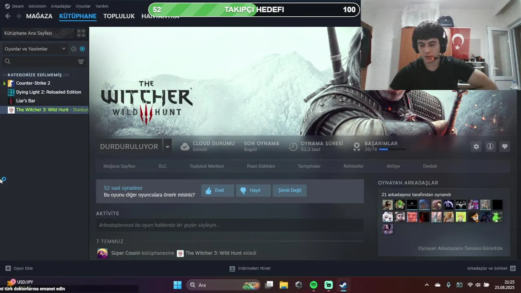
Task: Open the USD/JPY taskbar widget
Action: 20,282
